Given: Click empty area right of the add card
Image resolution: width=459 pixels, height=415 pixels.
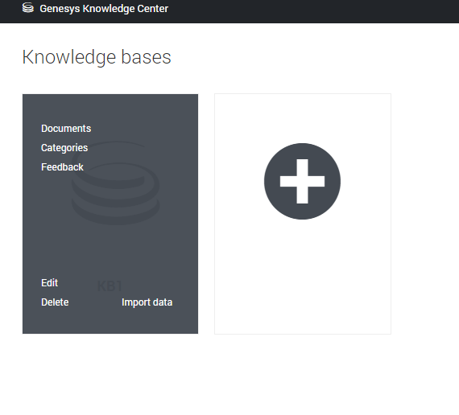Looking at the screenshot, I should (424, 213).
